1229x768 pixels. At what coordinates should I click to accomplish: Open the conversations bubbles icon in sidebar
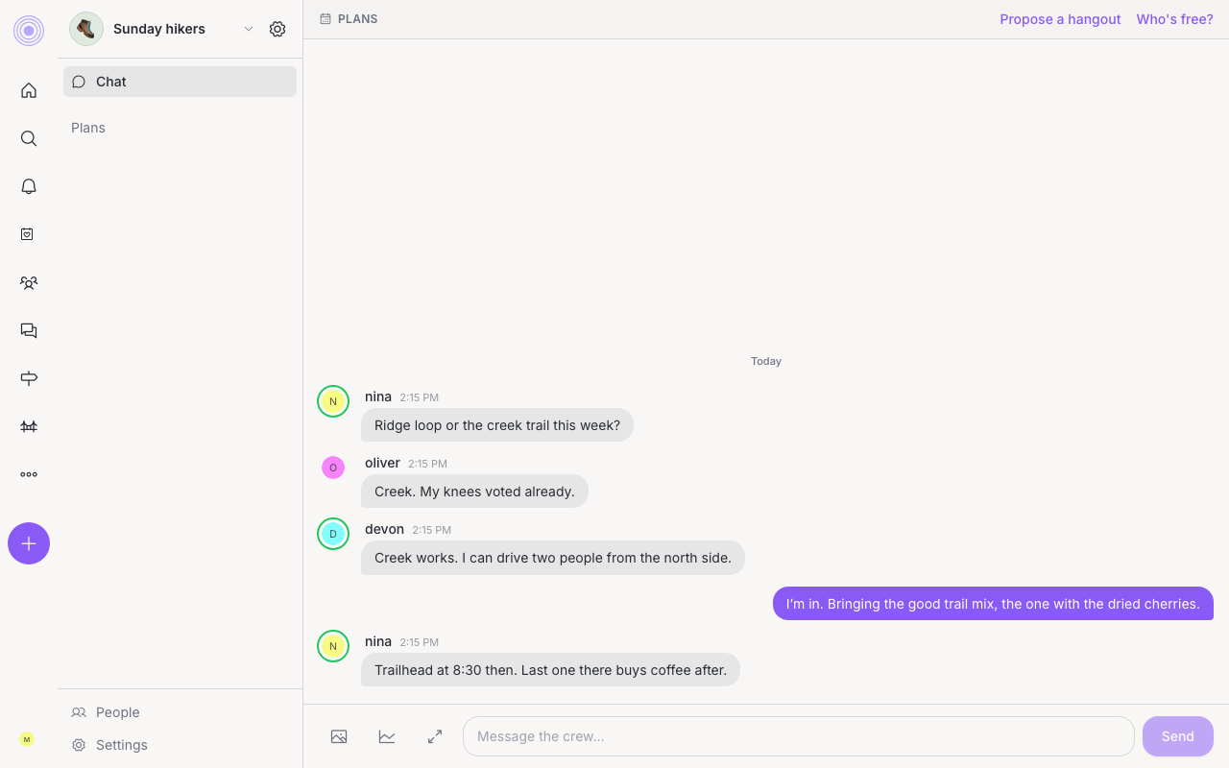point(29,330)
